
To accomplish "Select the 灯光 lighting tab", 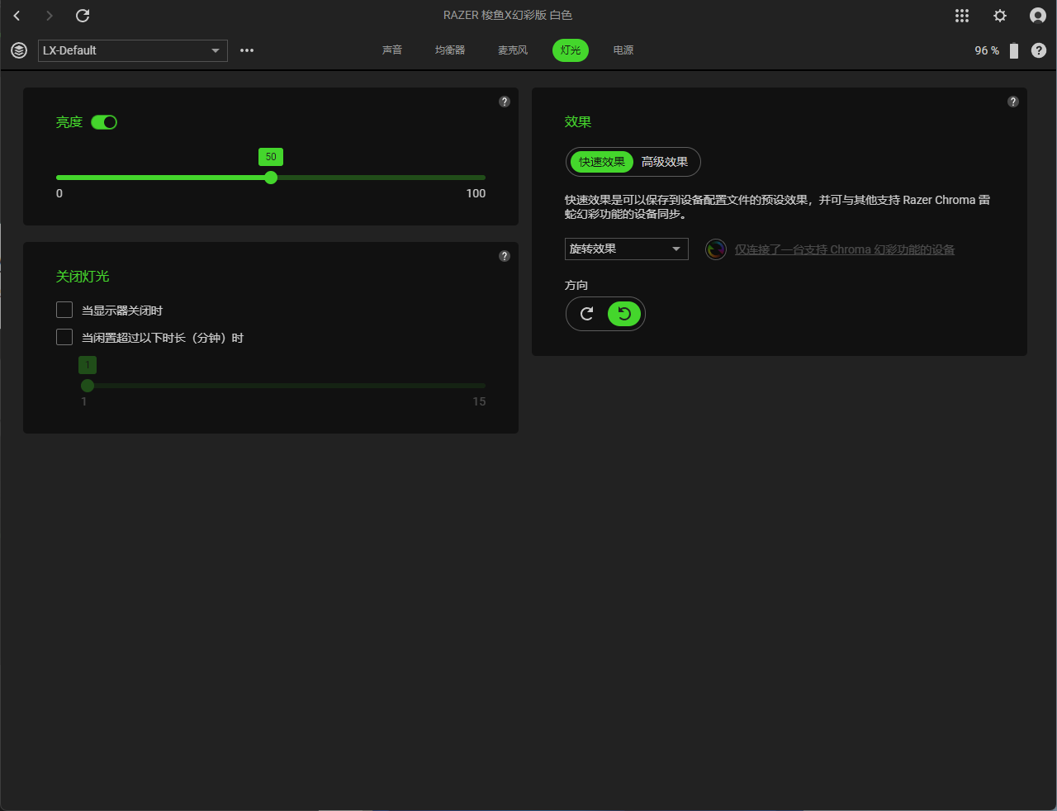I will click(571, 50).
